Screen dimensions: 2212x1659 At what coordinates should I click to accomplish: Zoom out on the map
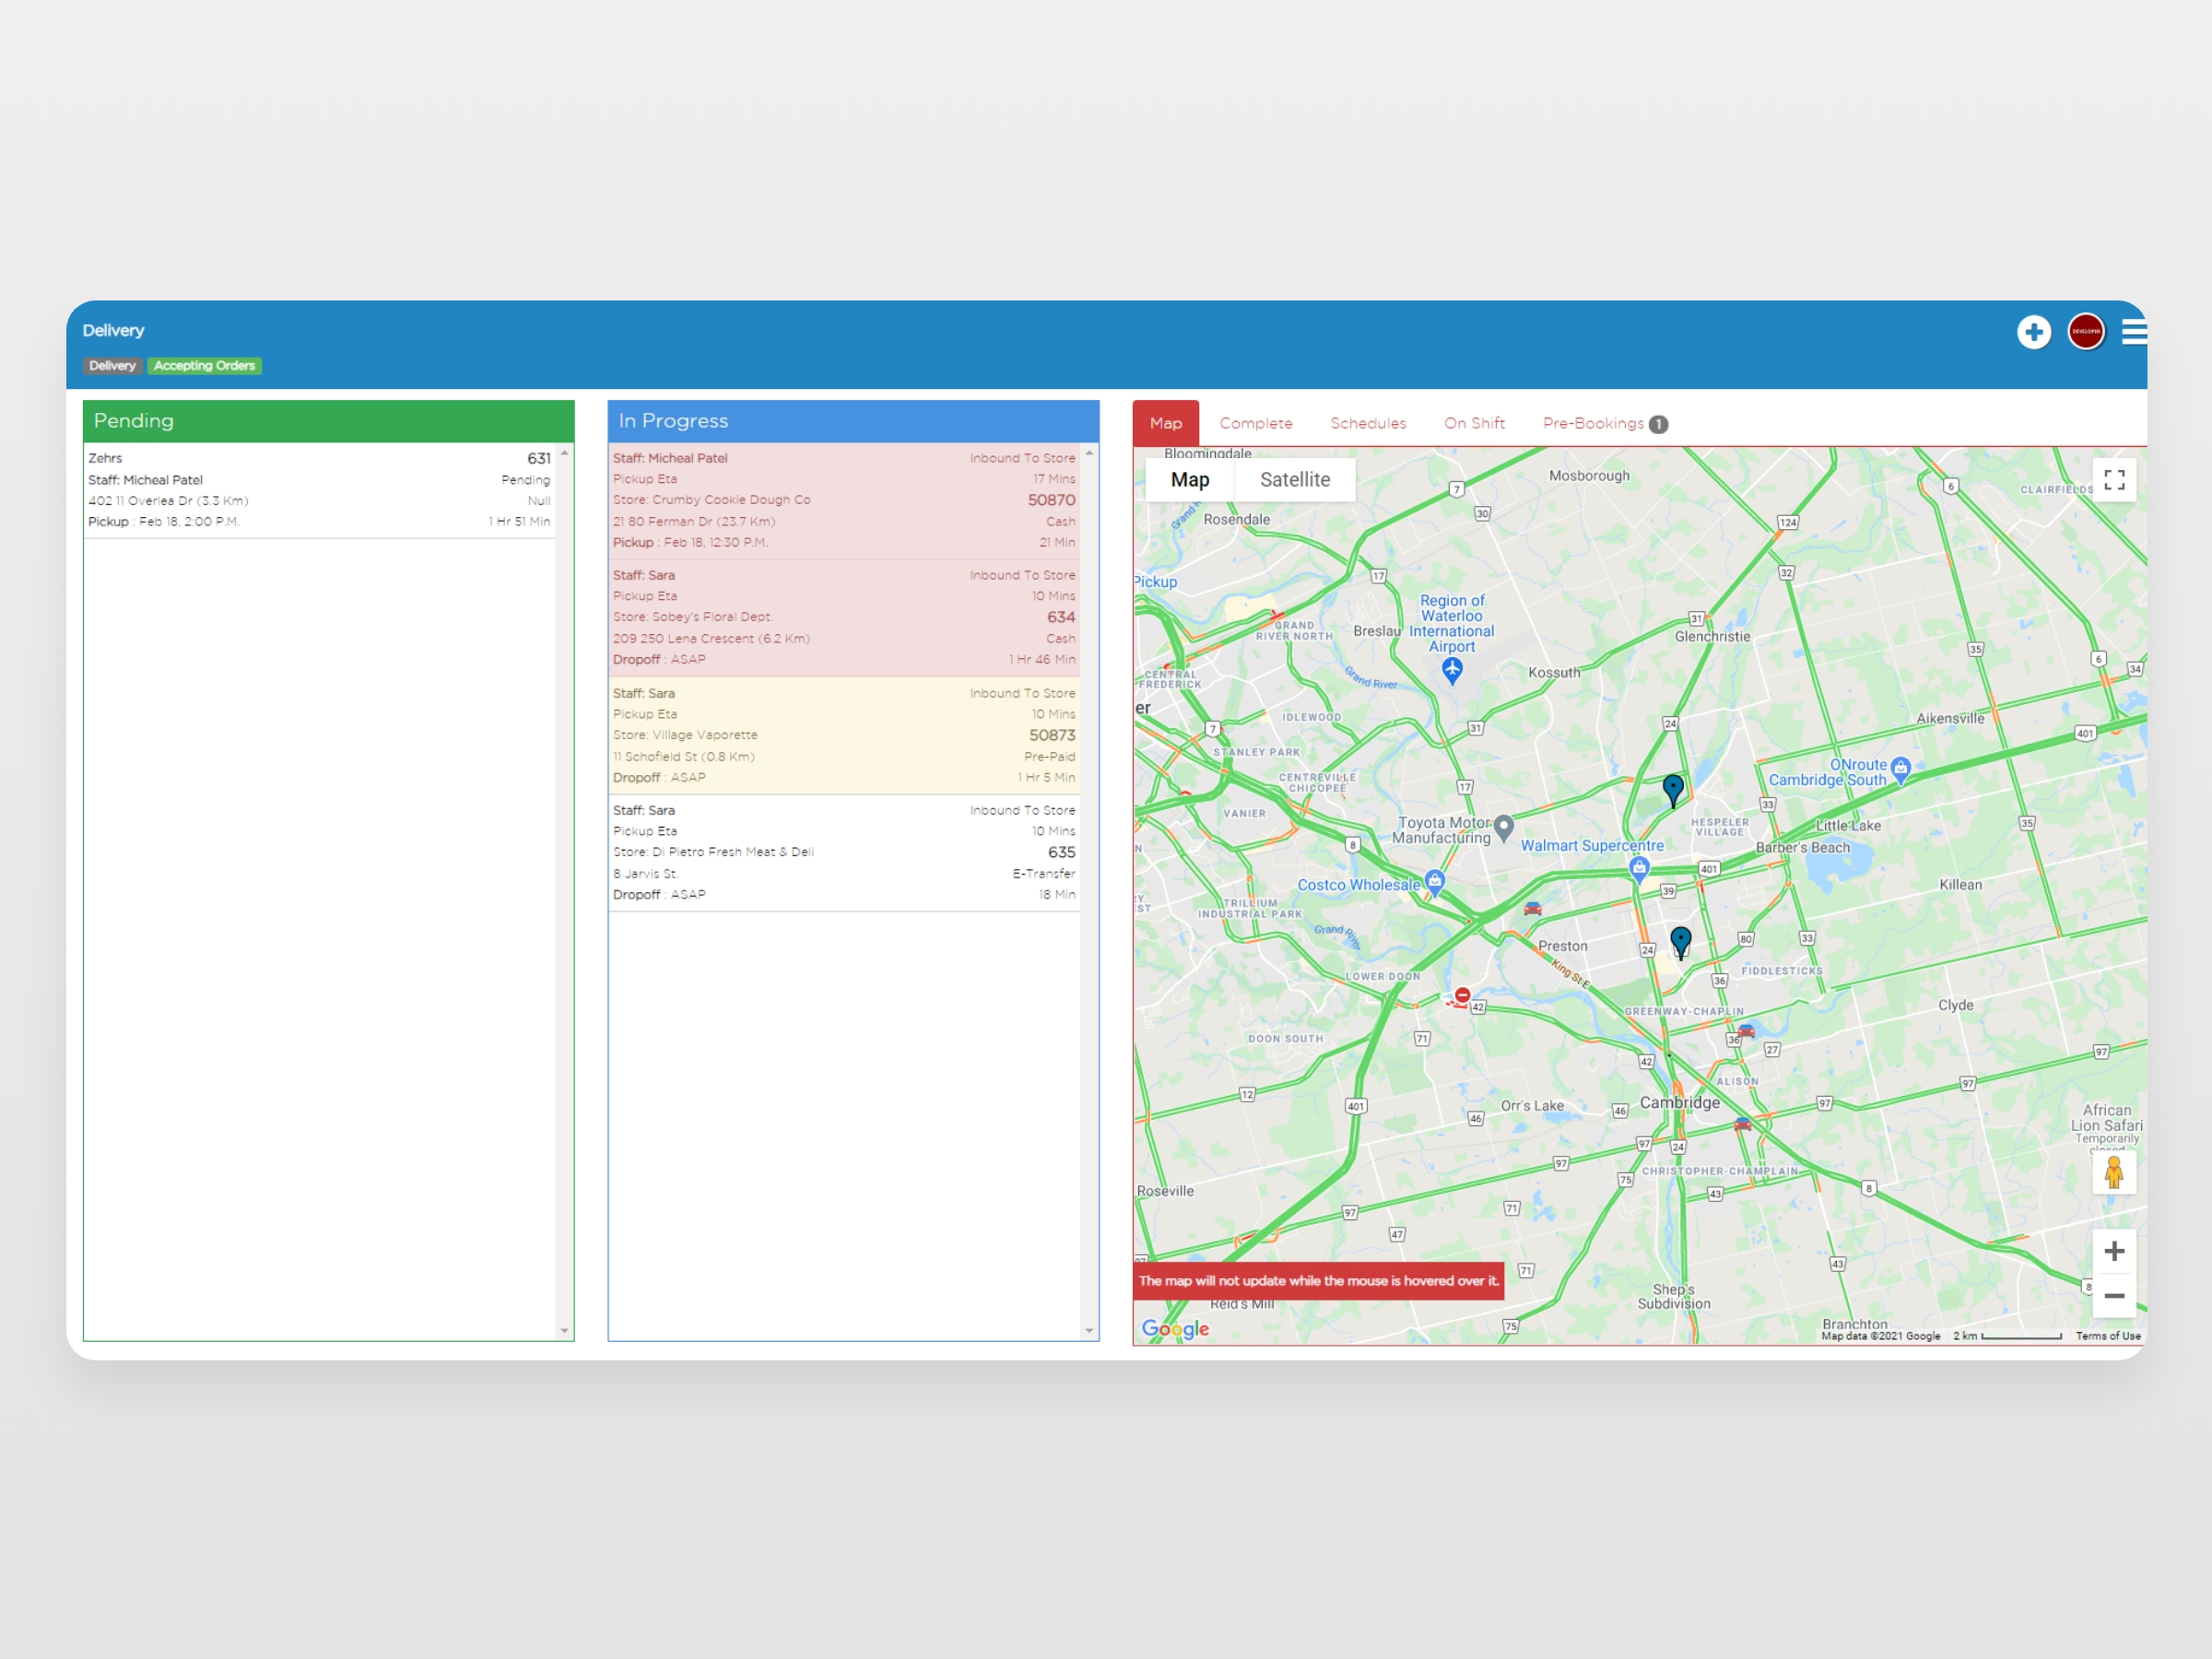[2114, 1296]
